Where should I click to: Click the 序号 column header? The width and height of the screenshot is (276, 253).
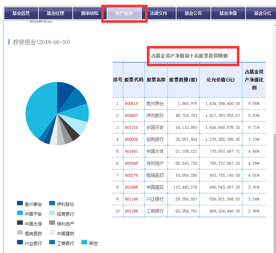tap(117, 80)
